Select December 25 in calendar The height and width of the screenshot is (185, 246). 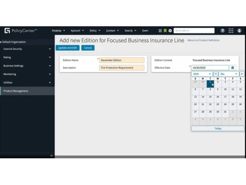[233, 106]
